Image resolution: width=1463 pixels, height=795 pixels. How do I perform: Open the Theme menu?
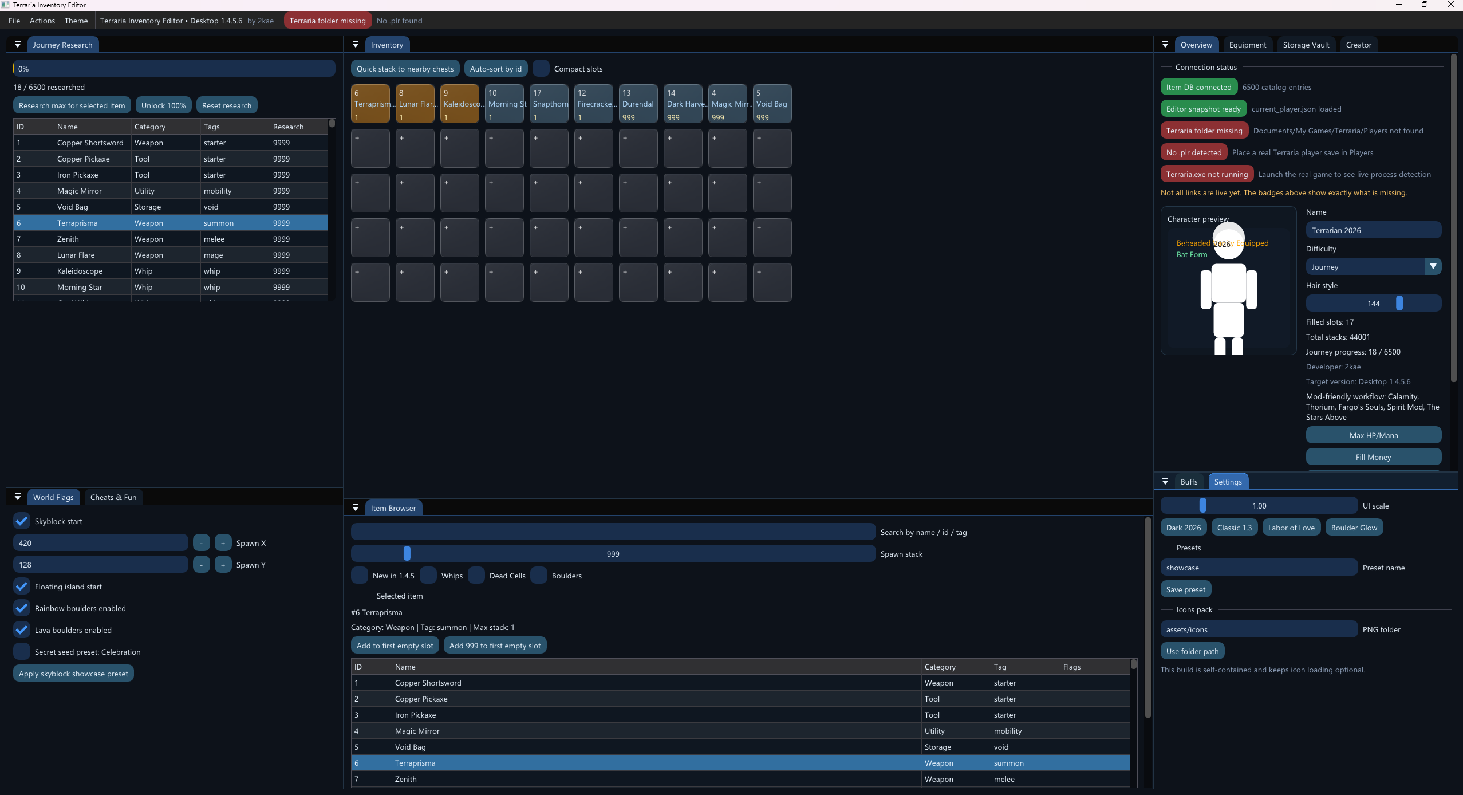pos(76,21)
